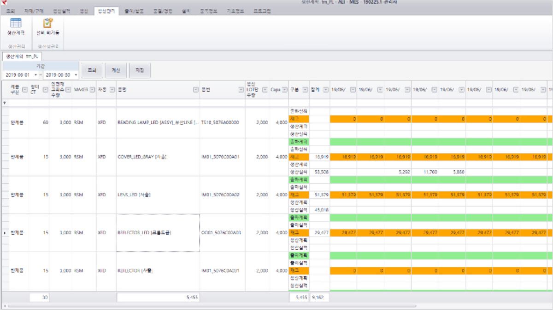Select the 생산계획 fm_PL document tab
The image size is (553, 310).
point(22,56)
